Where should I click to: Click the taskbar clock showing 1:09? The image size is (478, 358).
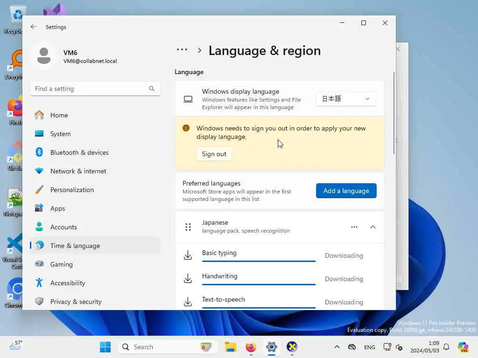pos(425,347)
